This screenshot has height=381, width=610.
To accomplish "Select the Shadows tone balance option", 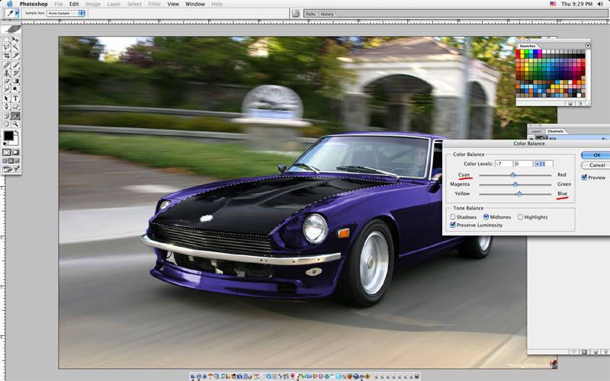I will [453, 217].
